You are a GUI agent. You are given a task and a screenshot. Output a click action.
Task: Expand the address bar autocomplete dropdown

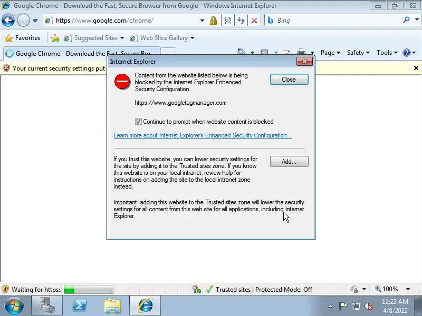[x=202, y=21]
